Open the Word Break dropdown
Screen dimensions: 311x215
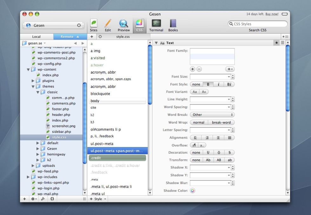[212, 115]
